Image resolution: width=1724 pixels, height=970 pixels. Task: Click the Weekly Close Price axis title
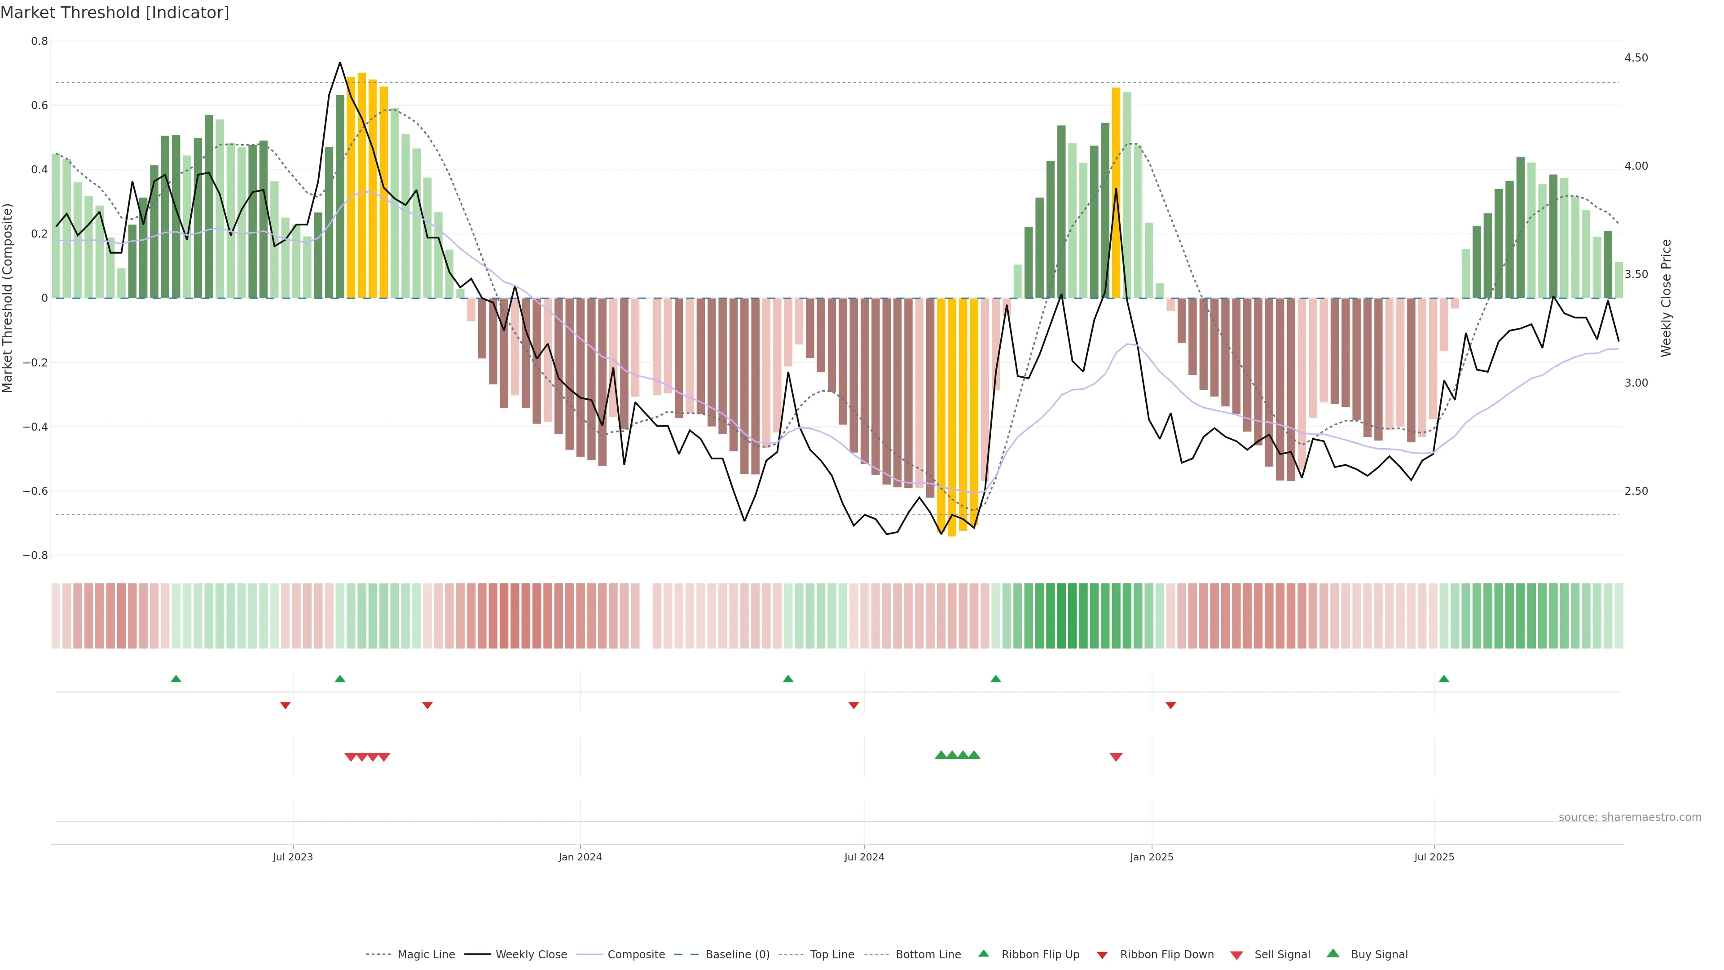pyautogui.click(x=1666, y=298)
